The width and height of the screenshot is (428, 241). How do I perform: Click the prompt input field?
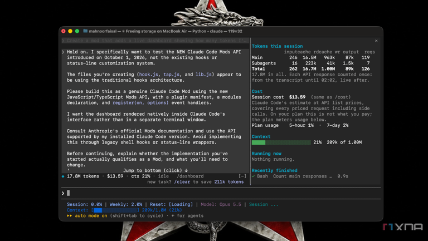point(221,193)
